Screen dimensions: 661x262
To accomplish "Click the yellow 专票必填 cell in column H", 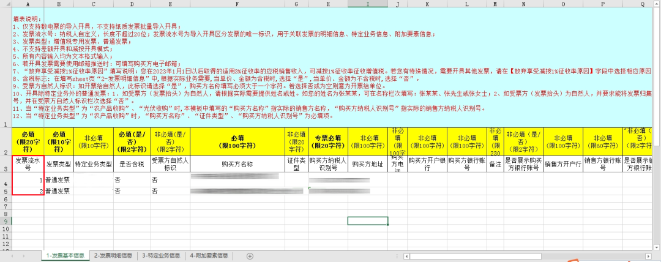I will pyautogui.click(x=327, y=141).
